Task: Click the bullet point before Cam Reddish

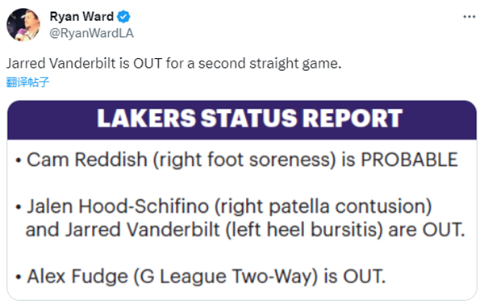Action: pyautogui.click(x=19, y=160)
